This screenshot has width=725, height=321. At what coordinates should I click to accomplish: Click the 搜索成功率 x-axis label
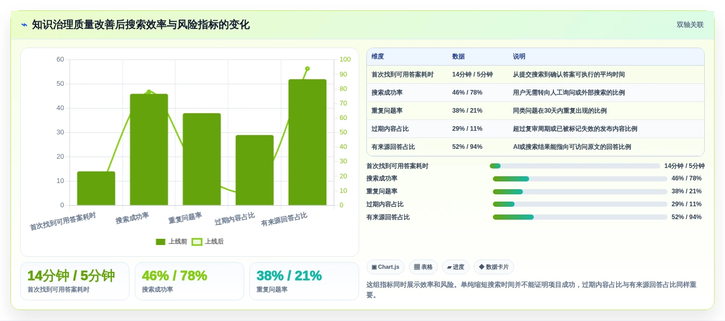(132, 218)
